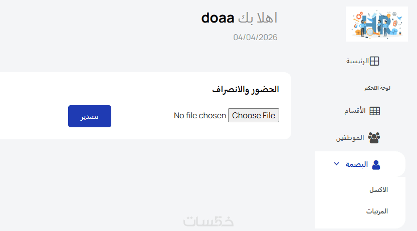Click the خمسات watermark text
417x231 pixels.
pos(209,221)
